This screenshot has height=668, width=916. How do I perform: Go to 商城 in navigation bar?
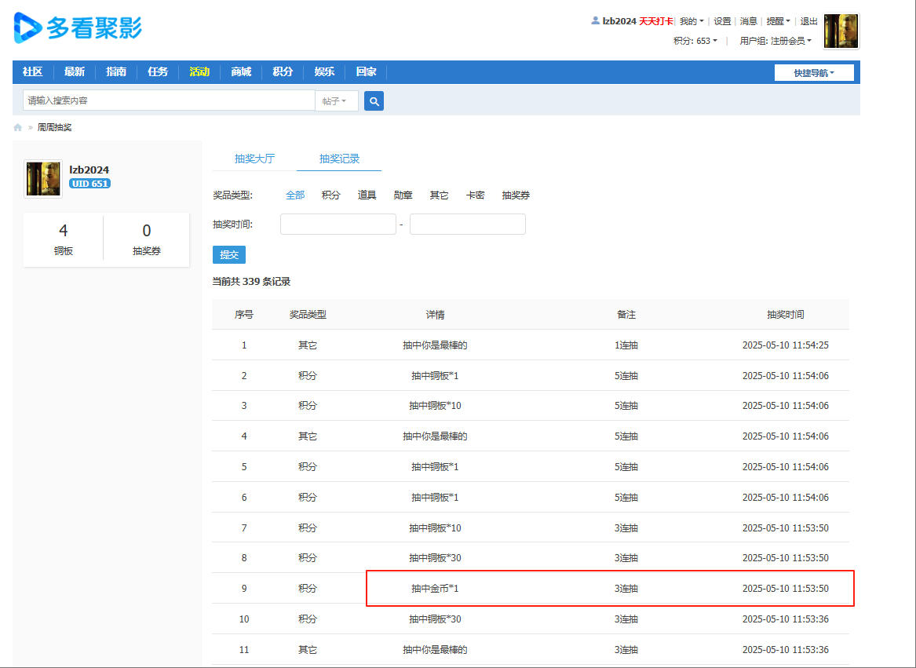[x=241, y=72]
